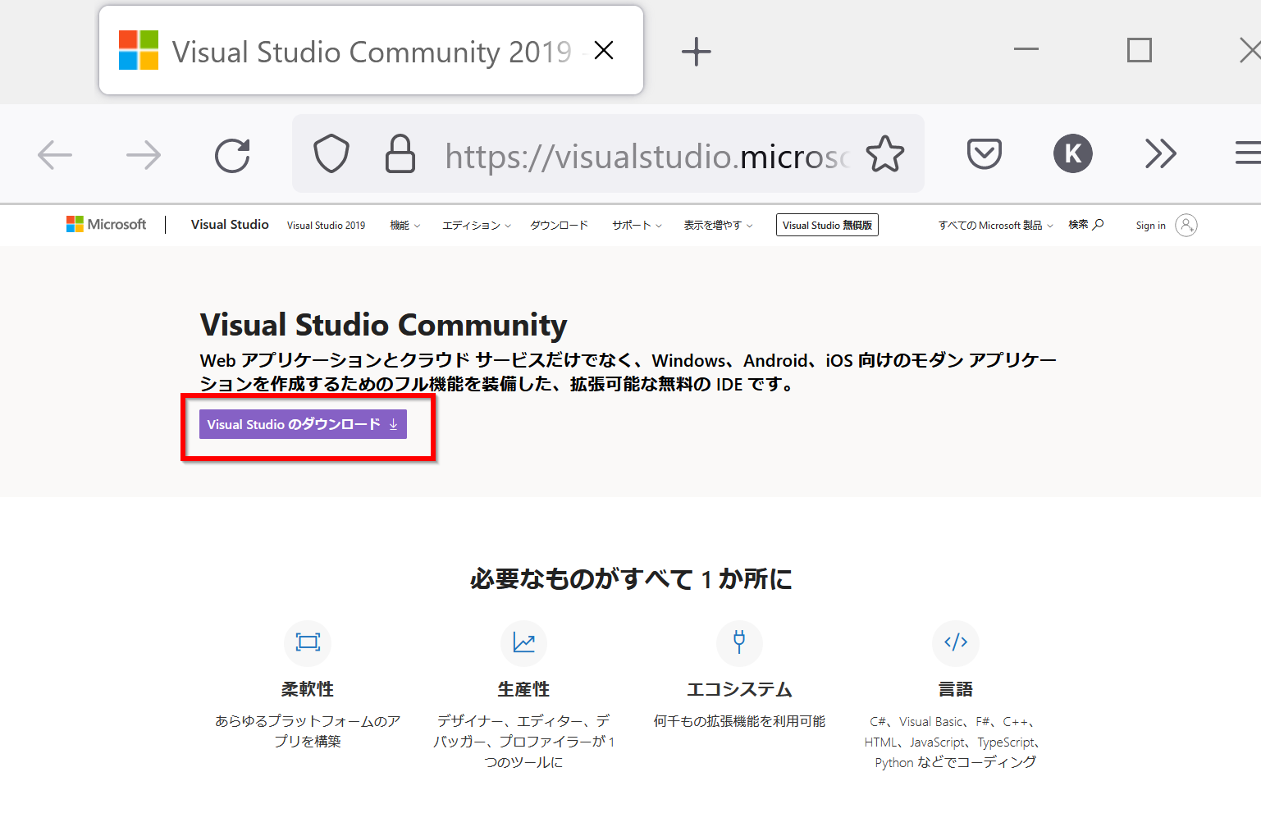Show more toolbar tools overflow

pyautogui.click(x=1161, y=153)
